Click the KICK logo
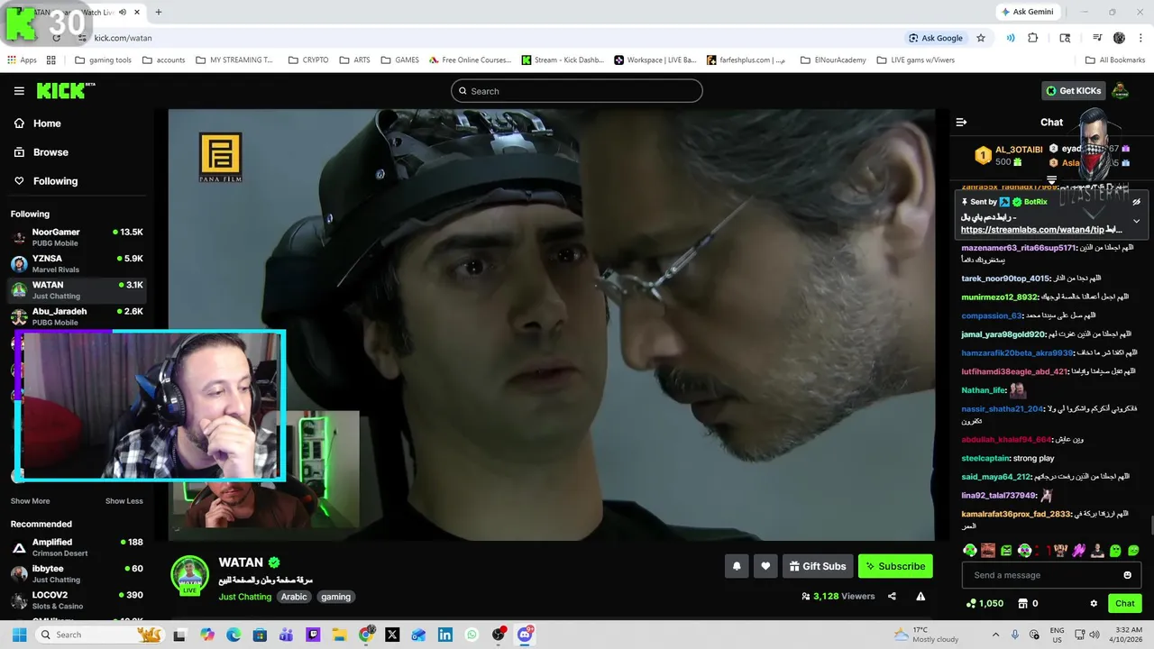This screenshot has height=649, width=1154. tap(66, 90)
